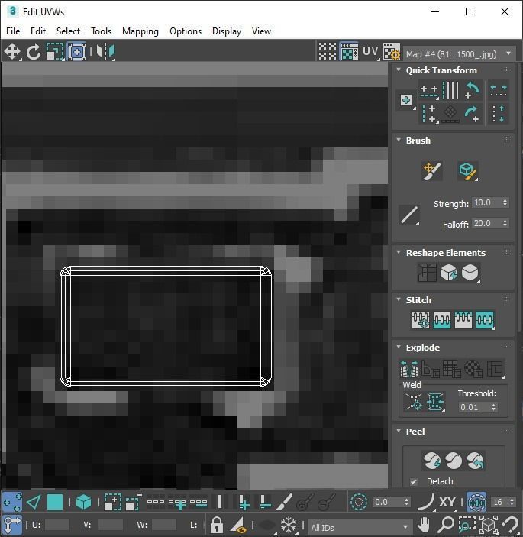Toggle Lock Selected Subobjects padlock
The height and width of the screenshot is (537, 523).
coord(216,524)
